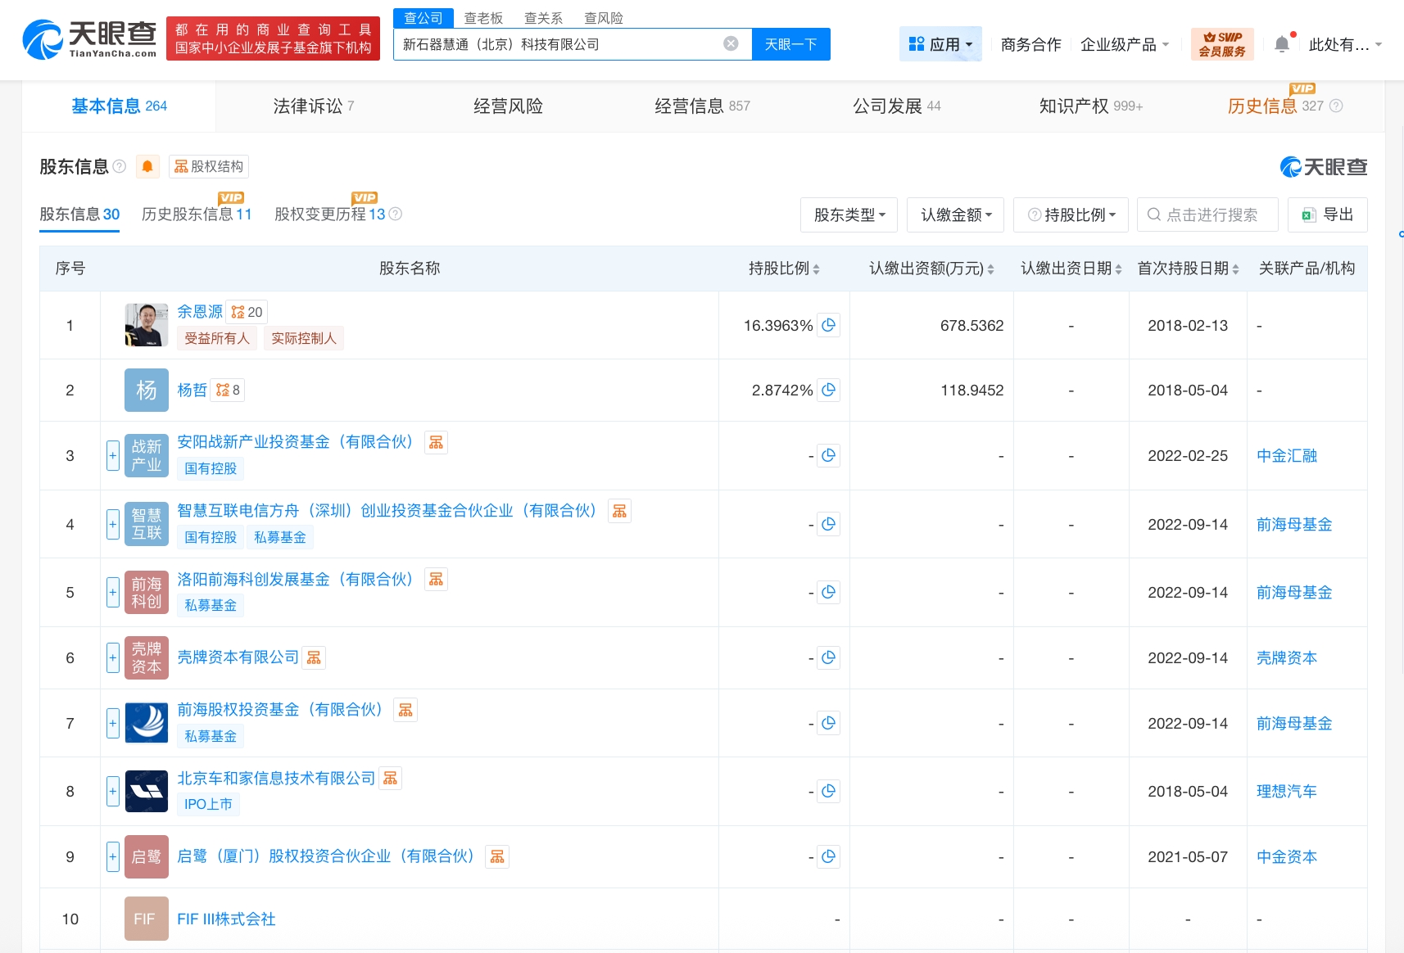The image size is (1404, 953).
Task: Open the 应用 apps dropdown
Action: [940, 44]
